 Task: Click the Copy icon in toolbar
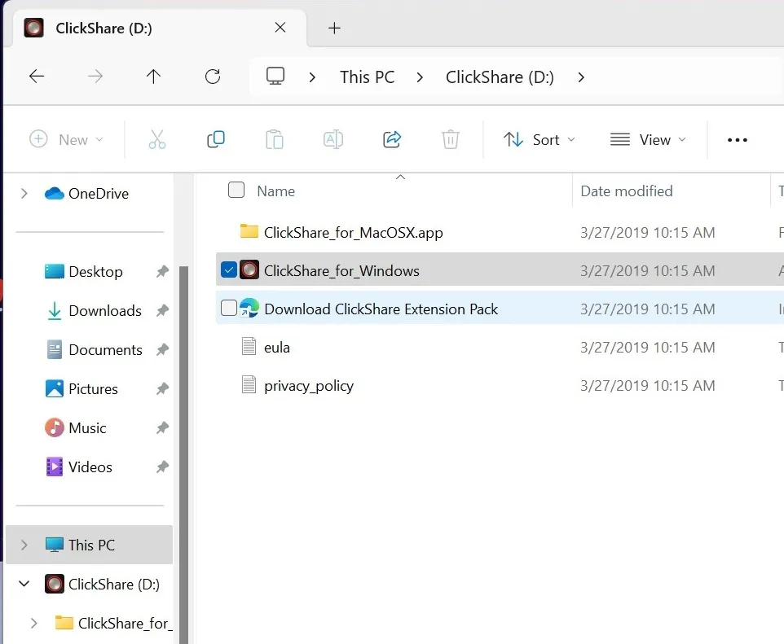click(x=215, y=139)
